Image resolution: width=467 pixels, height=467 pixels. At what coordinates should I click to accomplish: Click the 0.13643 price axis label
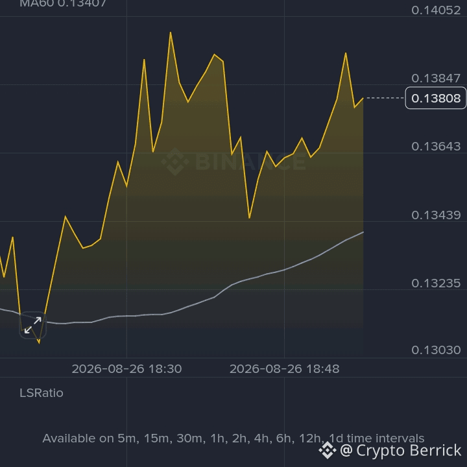436,147
